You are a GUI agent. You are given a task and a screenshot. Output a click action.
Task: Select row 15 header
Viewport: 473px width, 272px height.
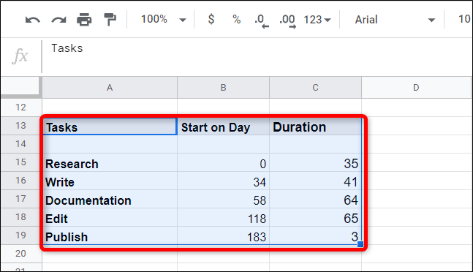point(20,162)
